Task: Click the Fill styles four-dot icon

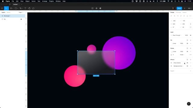Action: pos(187,40)
